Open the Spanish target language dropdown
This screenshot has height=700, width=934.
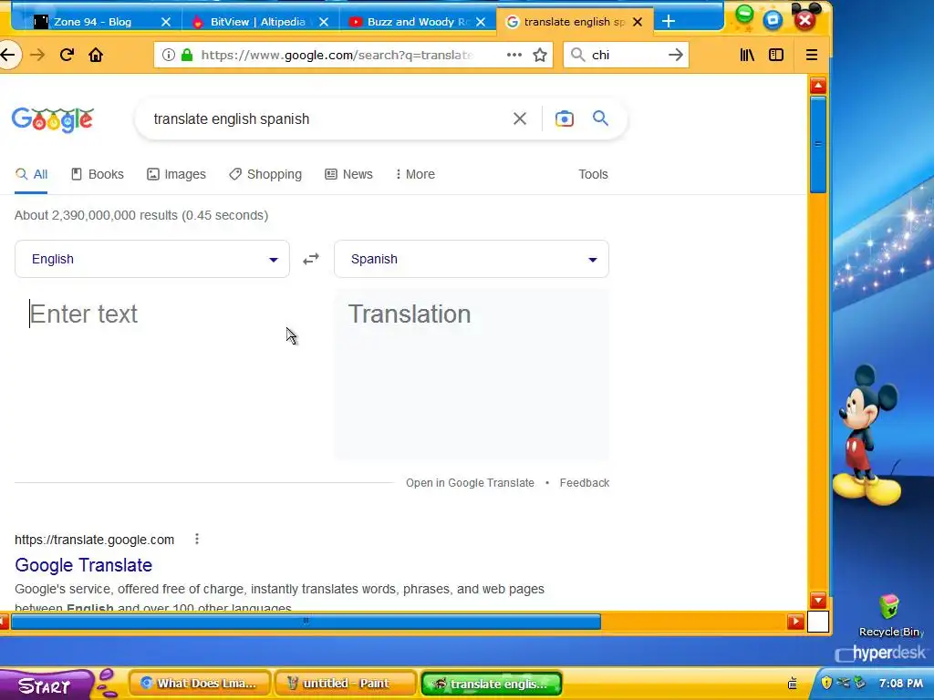(472, 259)
